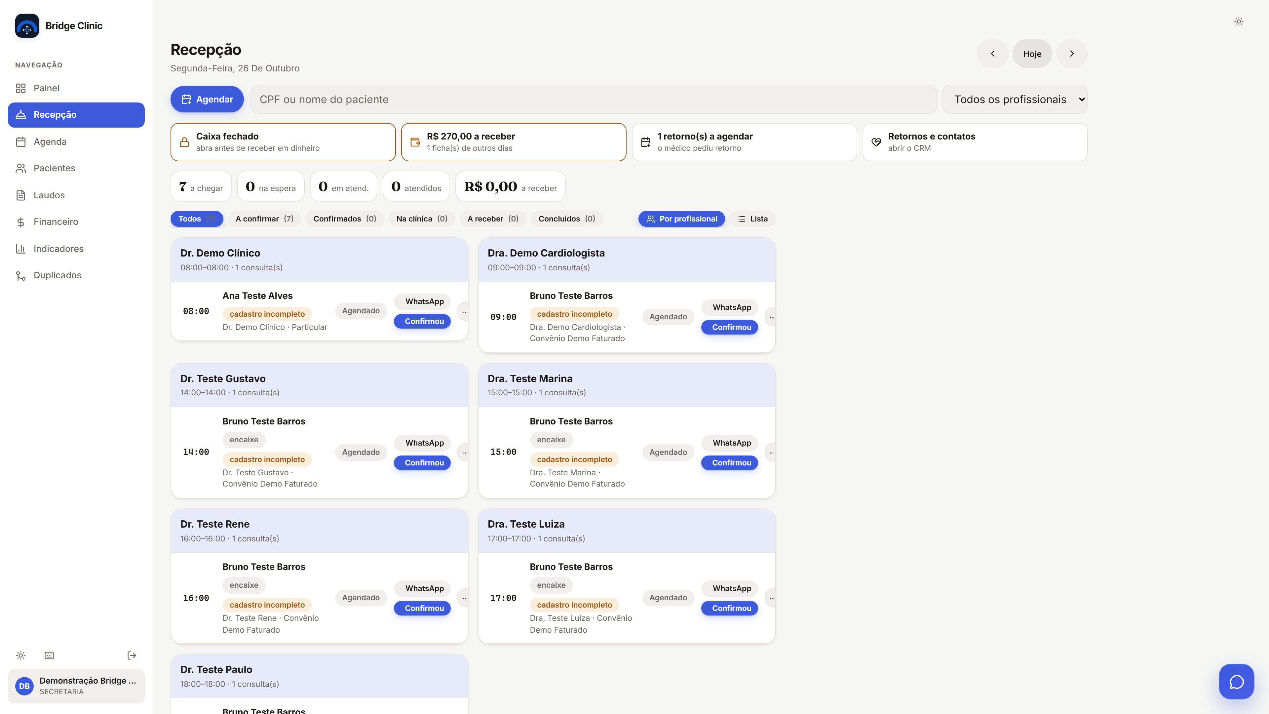1269x714 pixels.
Task: Open more options for Ana Teste Alves
Action: [x=464, y=311]
